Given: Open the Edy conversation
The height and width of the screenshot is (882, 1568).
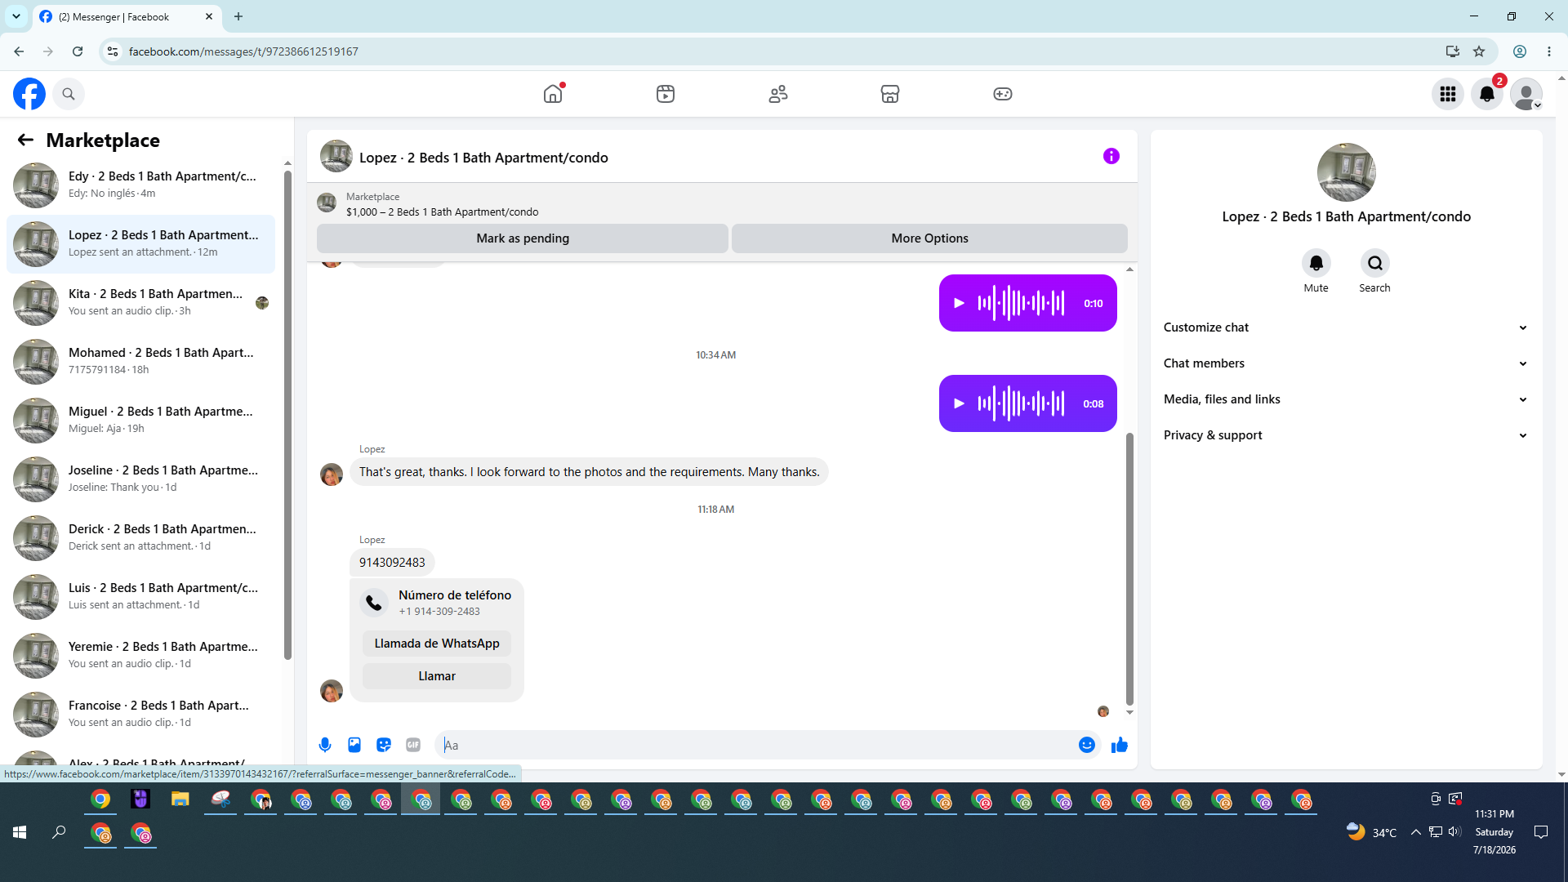Looking at the screenshot, I should pyautogui.click(x=141, y=185).
